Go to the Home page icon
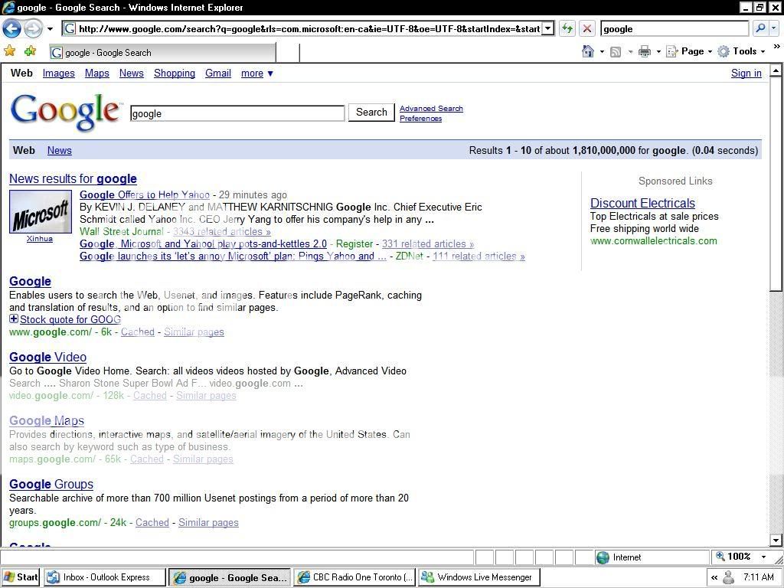Screen dimensions: 784x588 click(587, 51)
